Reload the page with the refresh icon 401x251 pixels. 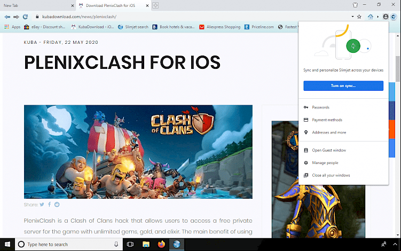coord(25,17)
